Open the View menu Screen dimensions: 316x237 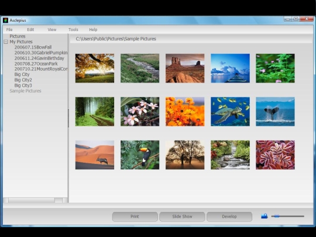click(52, 30)
